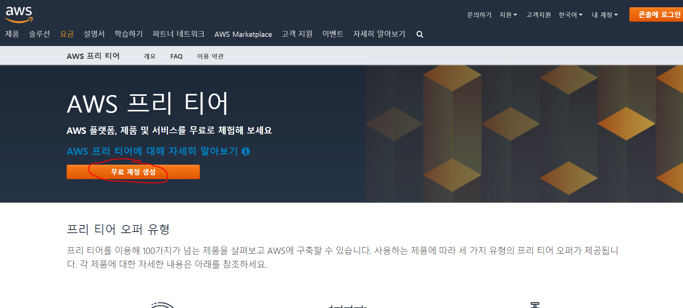The width and height of the screenshot is (683, 308).
Task: Click the 콘솔에 로그인 button
Action: (656, 14)
